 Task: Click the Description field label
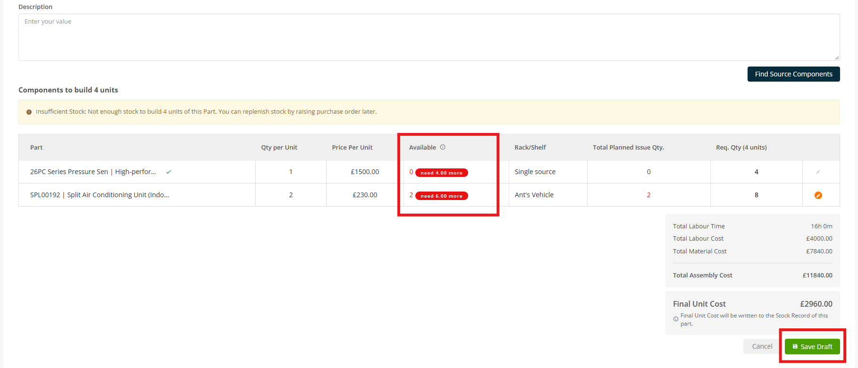(x=35, y=7)
